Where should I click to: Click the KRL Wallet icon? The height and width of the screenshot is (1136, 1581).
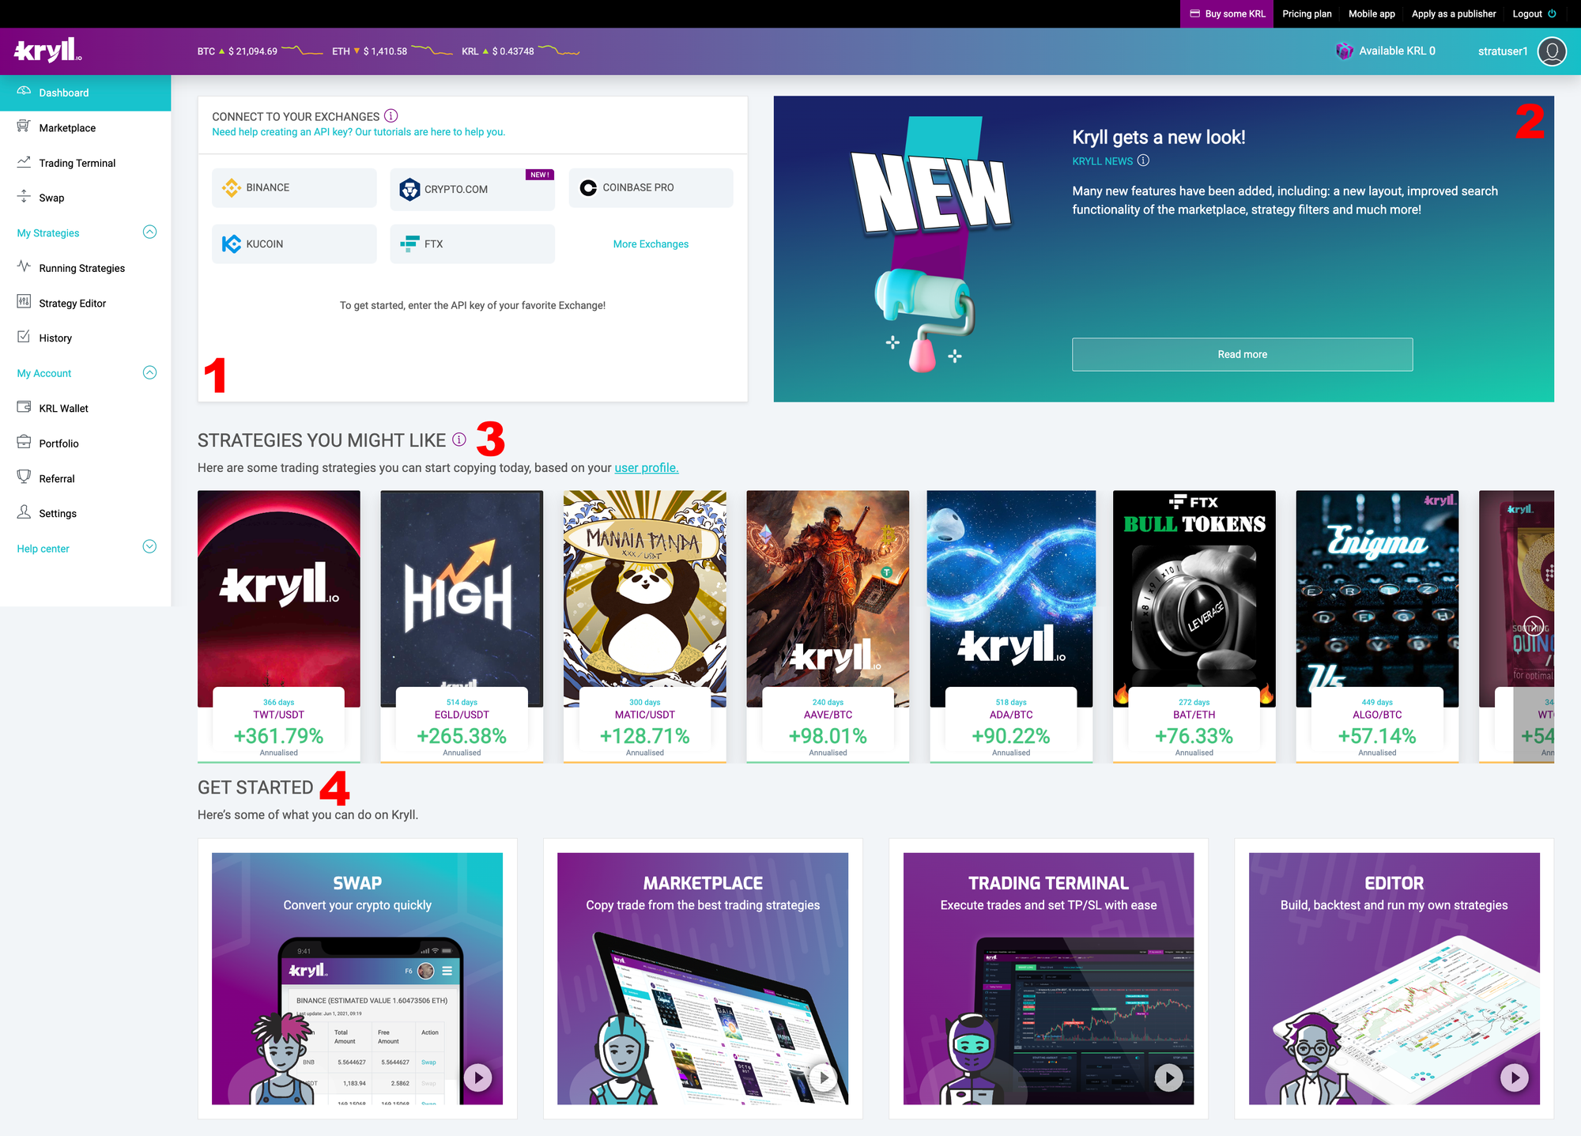pos(24,407)
